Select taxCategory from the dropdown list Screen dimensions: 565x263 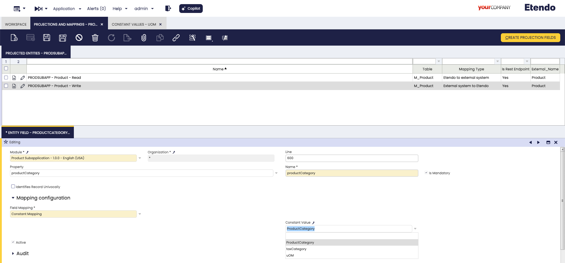tap(352, 249)
